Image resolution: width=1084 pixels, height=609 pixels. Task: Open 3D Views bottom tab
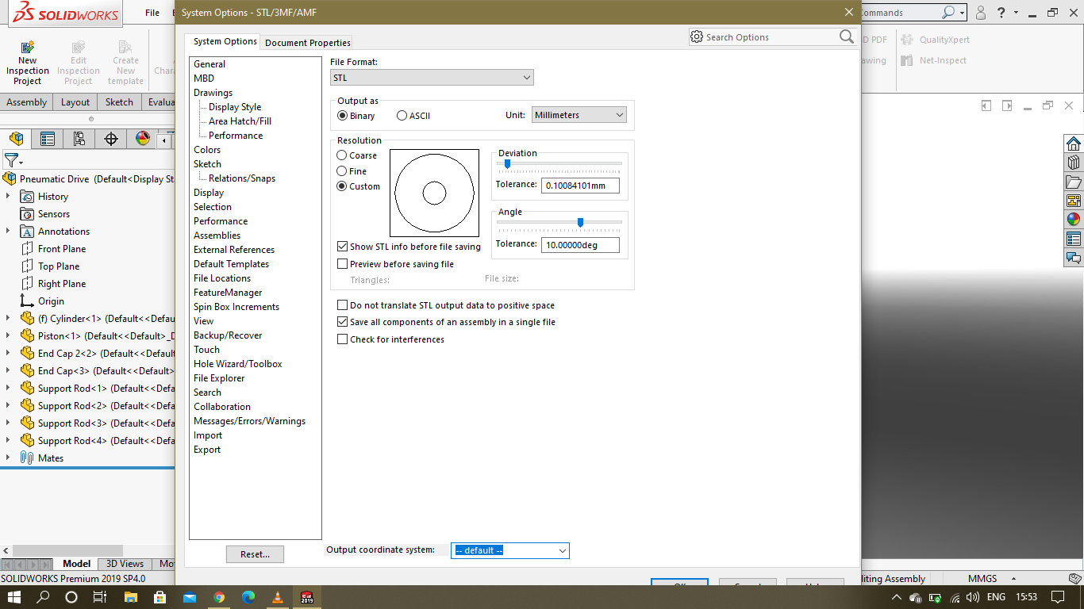(125, 564)
